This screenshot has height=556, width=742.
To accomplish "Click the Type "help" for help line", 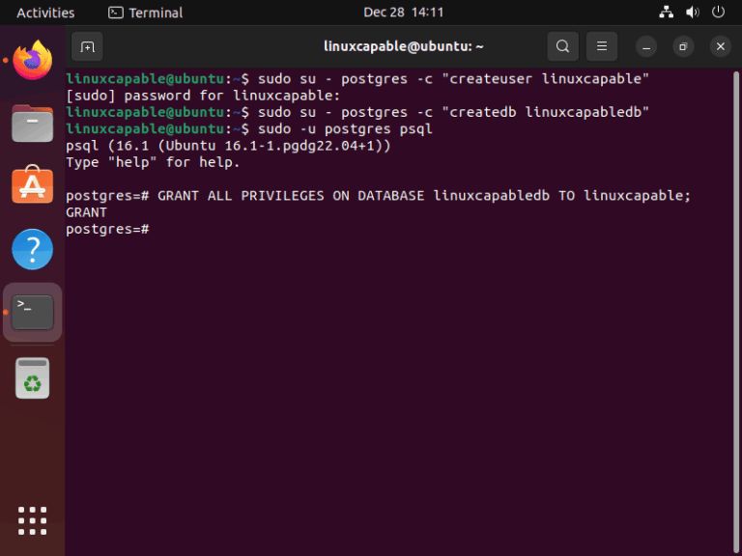I will click(x=153, y=162).
